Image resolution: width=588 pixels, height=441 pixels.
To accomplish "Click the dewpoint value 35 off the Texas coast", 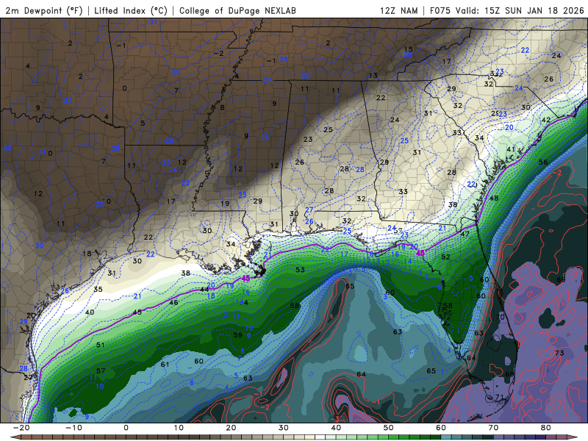I will (x=98, y=289).
